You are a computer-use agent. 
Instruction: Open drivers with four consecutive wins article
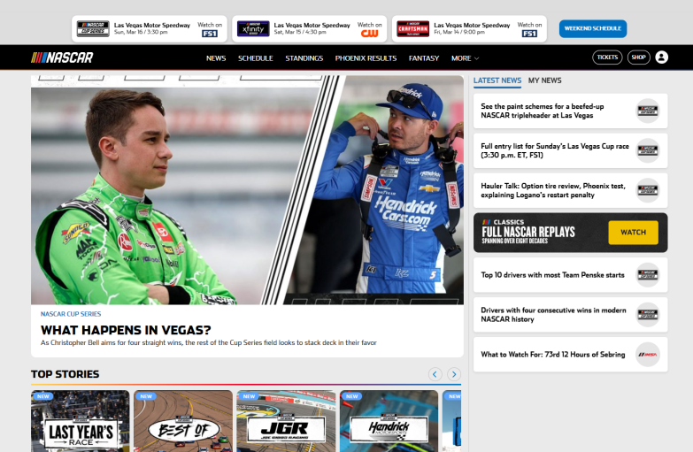tap(570, 315)
